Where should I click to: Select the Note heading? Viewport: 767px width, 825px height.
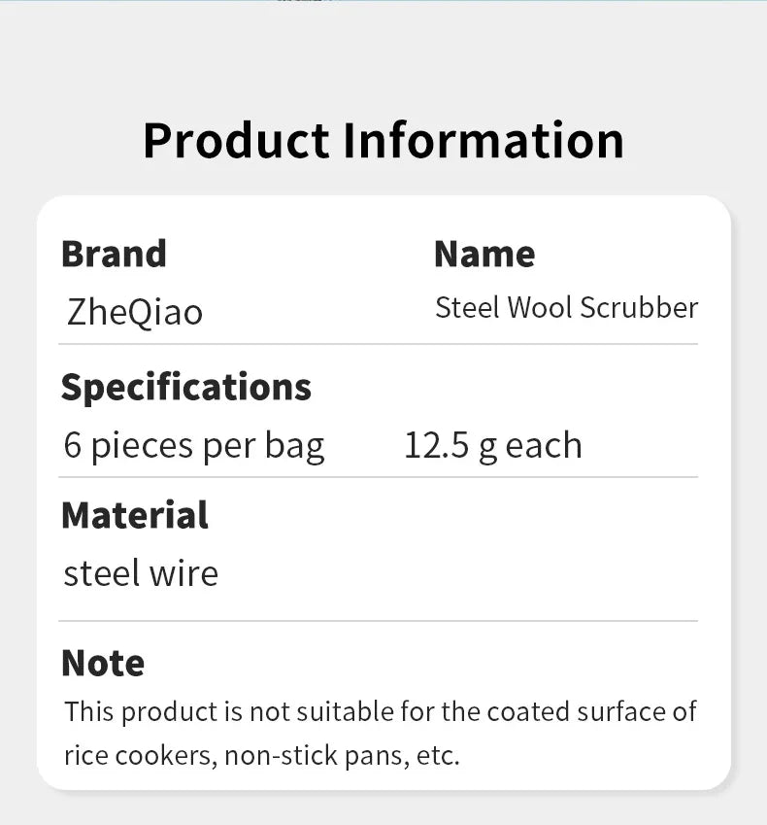coord(103,663)
